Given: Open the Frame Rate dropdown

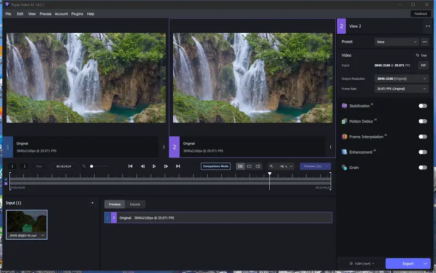Looking at the screenshot, I should click(x=402, y=88).
